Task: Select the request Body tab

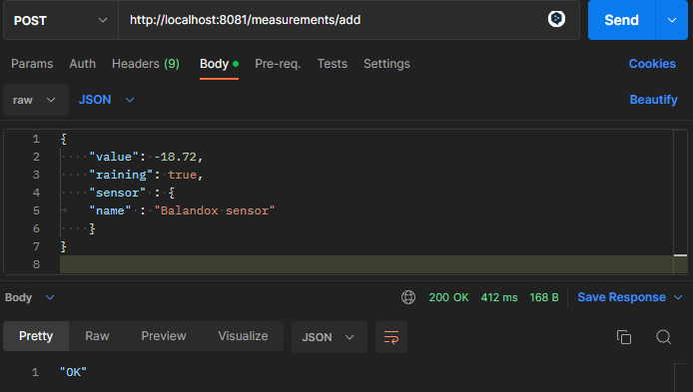Action: click(x=219, y=64)
